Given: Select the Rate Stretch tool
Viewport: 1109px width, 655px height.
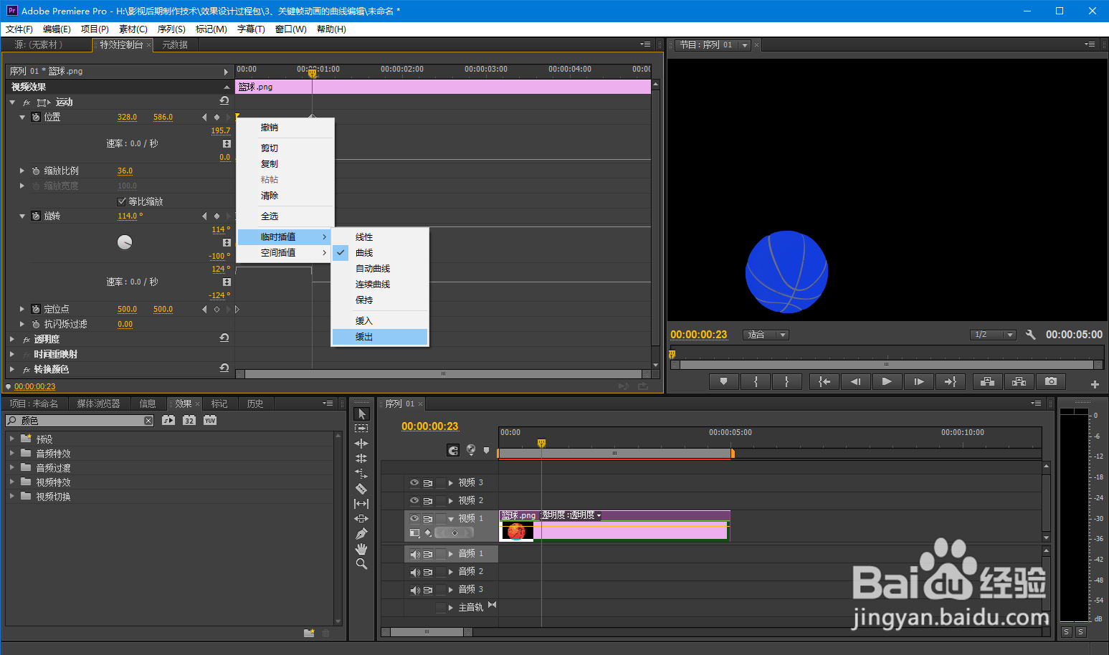Looking at the screenshot, I should pyautogui.click(x=361, y=474).
